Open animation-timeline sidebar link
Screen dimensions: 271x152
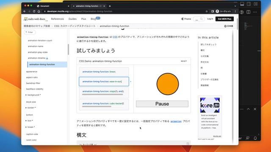click(37, 58)
